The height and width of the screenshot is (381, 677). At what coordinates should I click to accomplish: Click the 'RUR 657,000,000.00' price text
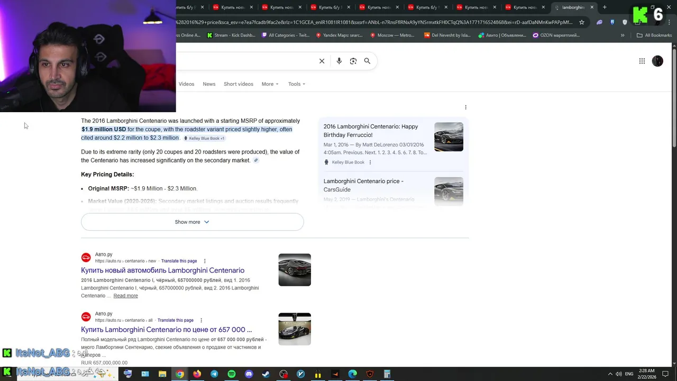tap(104, 363)
